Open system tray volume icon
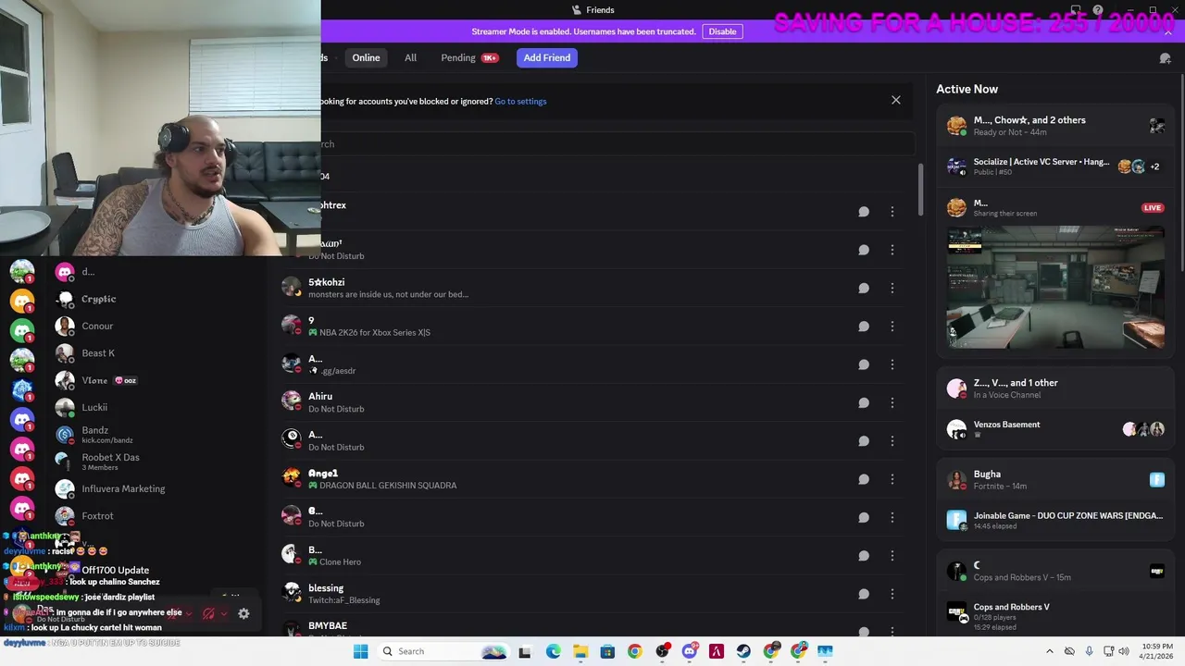Image resolution: width=1185 pixels, height=666 pixels. click(1123, 651)
